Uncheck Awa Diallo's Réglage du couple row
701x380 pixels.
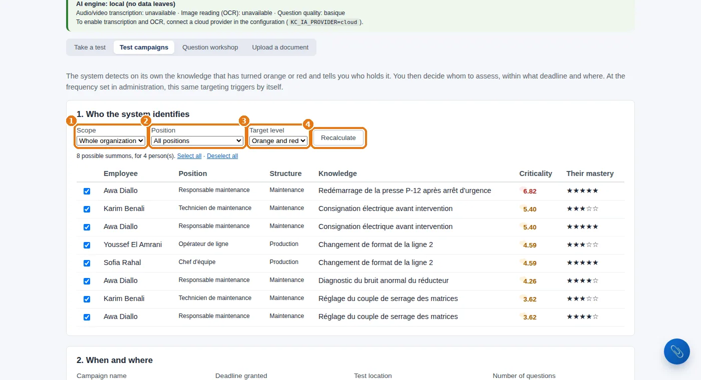coord(87,317)
